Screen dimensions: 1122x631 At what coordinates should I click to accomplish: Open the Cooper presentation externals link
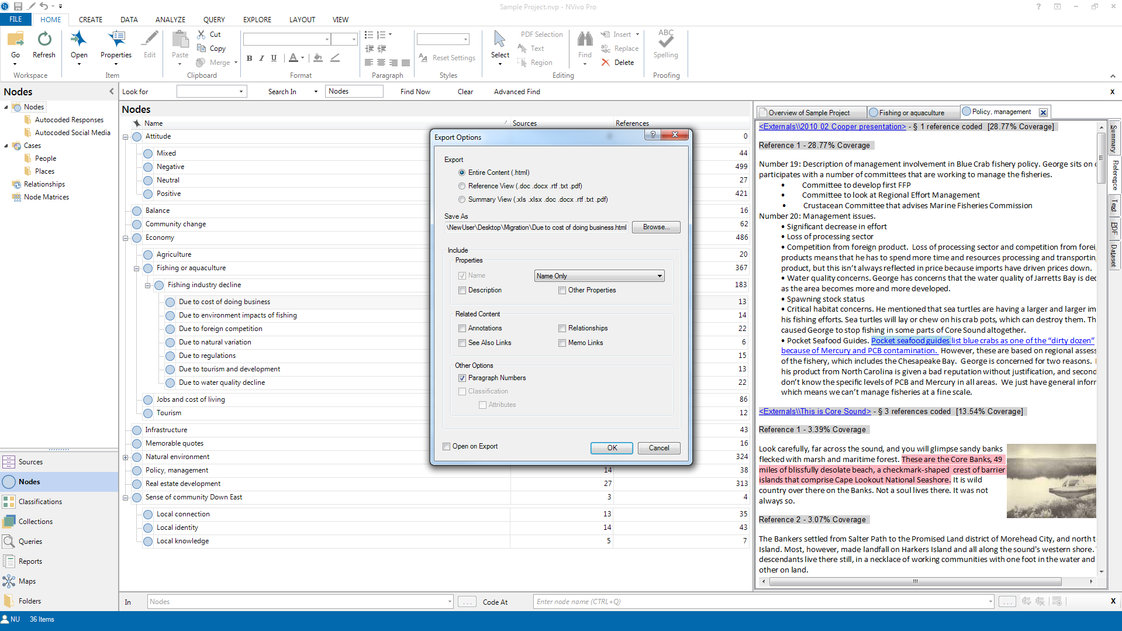point(832,127)
